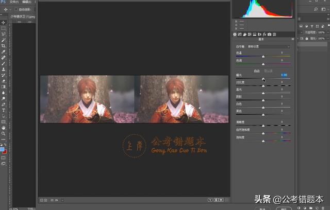The height and width of the screenshot is (210, 330).
Task: Cycle the before/after view (Y) button
Action: click(x=210, y=200)
